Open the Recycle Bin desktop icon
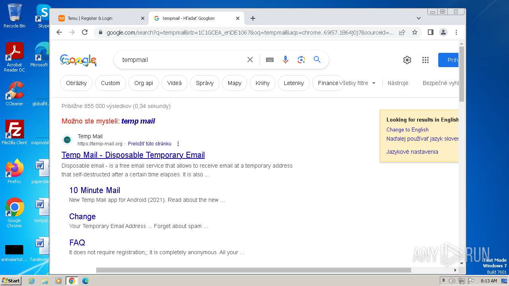 pyautogui.click(x=14, y=16)
